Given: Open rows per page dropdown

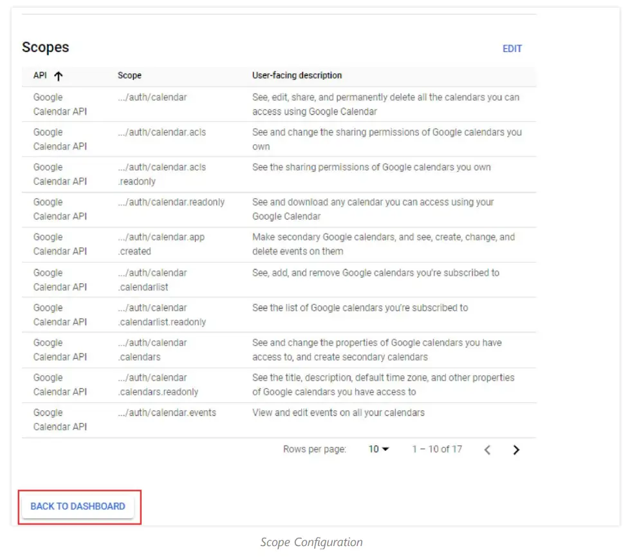Looking at the screenshot, I should click(378, 449).
